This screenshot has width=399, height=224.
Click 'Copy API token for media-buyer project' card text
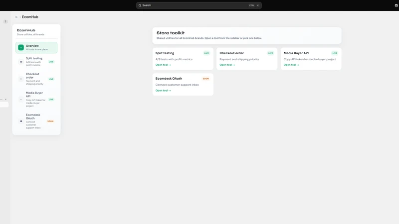click(x=310, y=59)
